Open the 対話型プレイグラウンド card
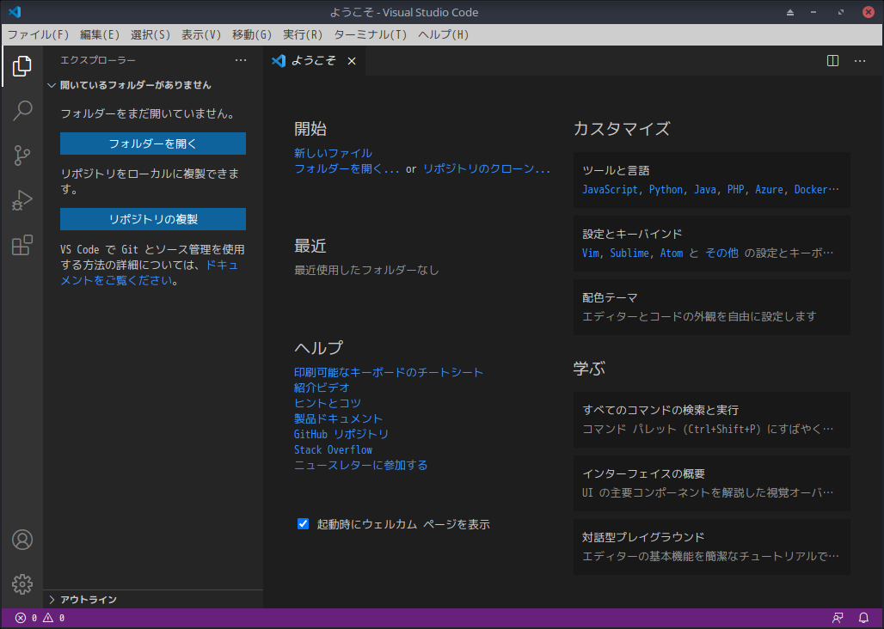884x629 pixels. tap(711, 547)
